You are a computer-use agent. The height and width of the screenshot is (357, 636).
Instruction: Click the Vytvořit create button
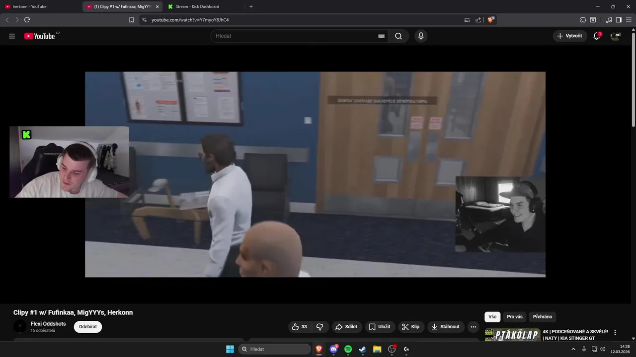(569, 36)
